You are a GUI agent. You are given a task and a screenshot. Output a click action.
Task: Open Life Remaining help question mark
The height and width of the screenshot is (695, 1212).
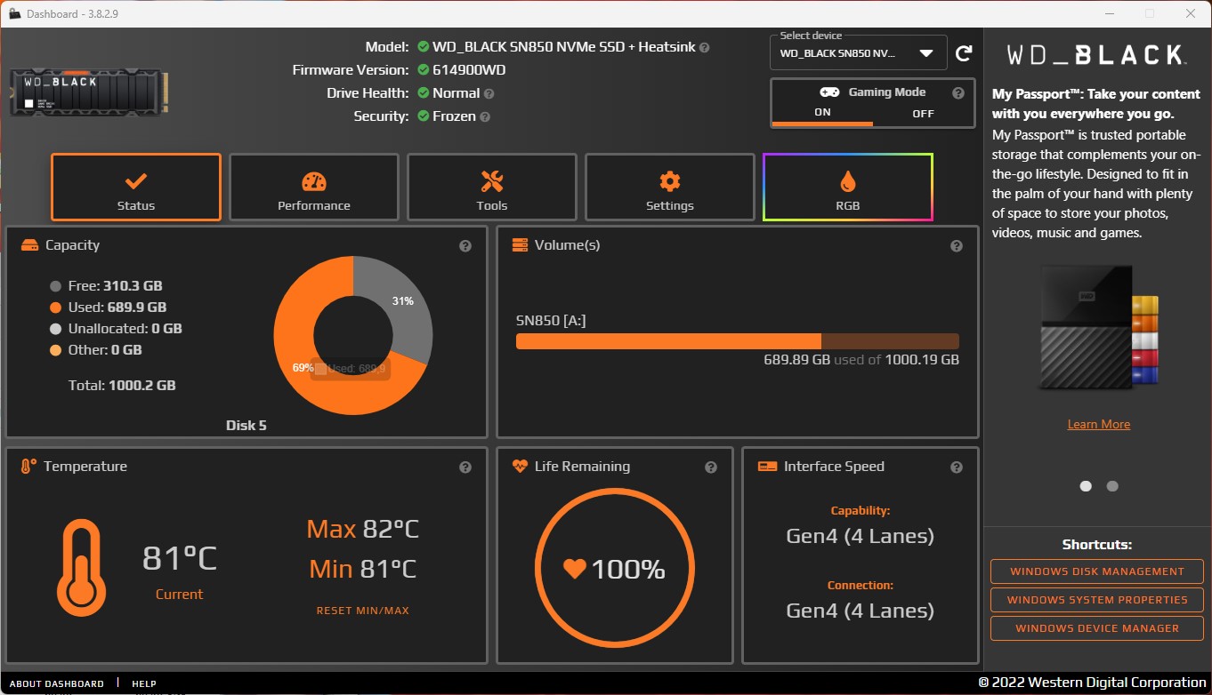(x=711, y=467)
